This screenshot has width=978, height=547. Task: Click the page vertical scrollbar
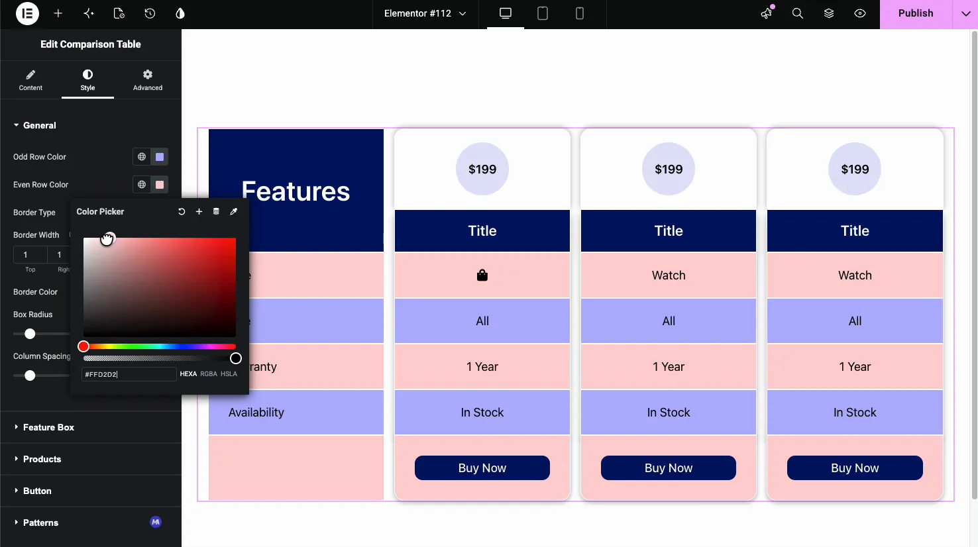click(x=974, y=265)
